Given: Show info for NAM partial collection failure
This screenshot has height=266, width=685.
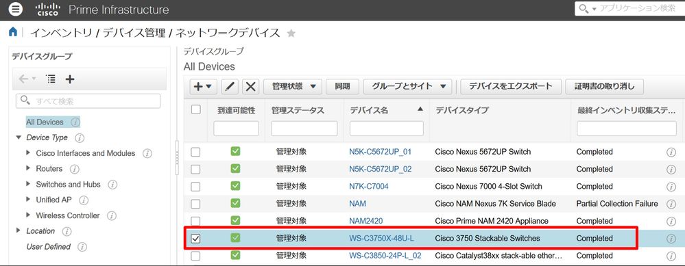Looking at the screenshot, I should pos(671,204).
